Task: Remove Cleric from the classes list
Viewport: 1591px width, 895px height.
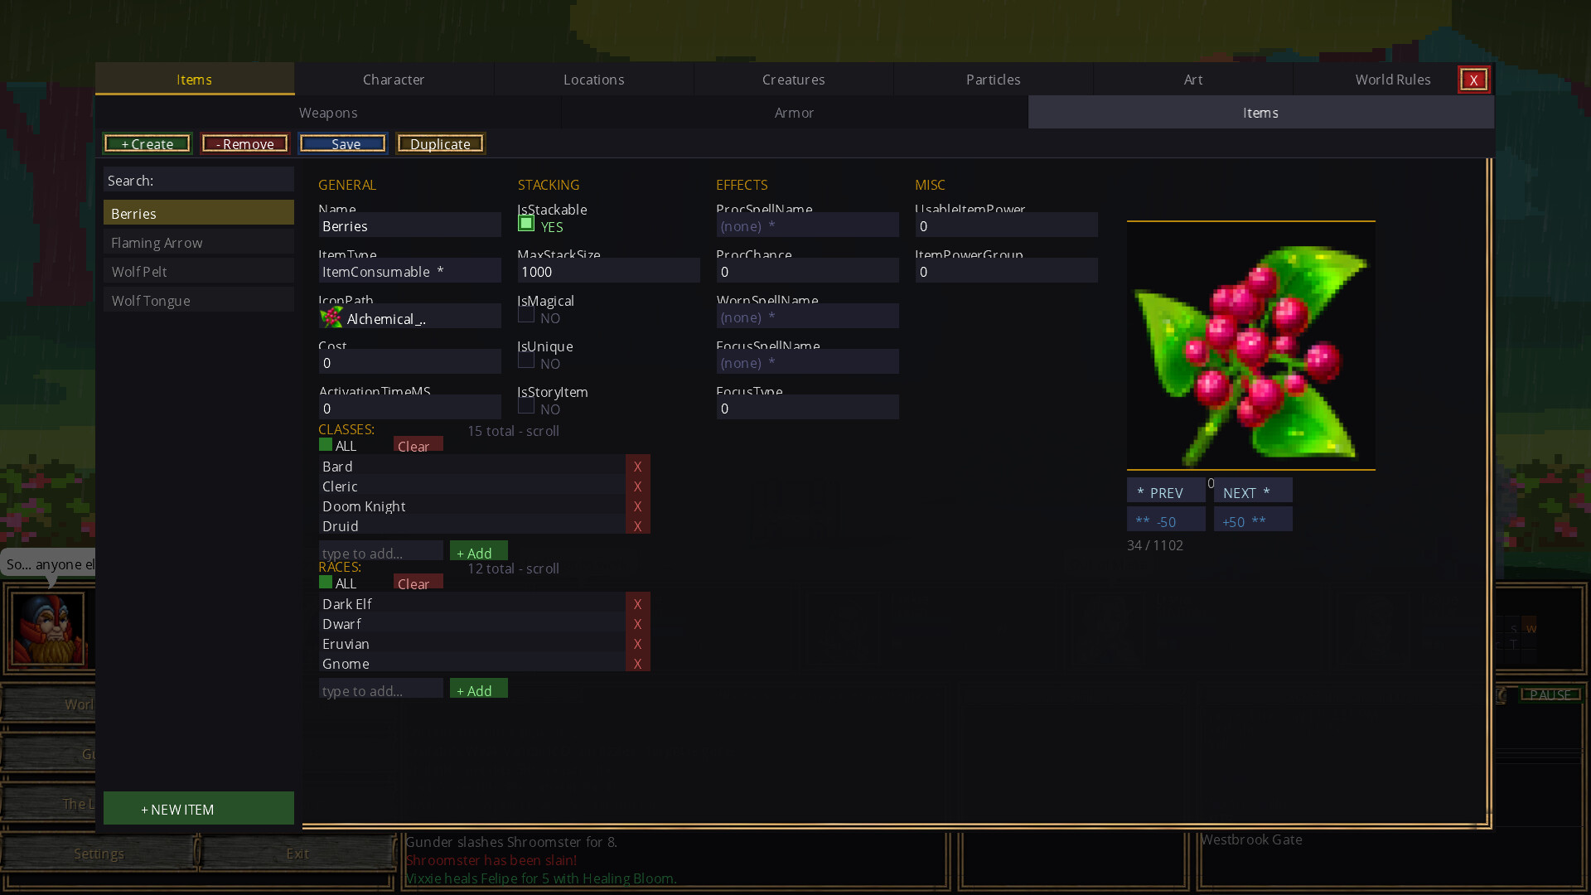Action: [x=637, y=486]
